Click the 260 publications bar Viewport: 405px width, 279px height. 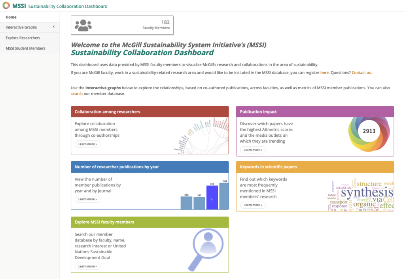[186, 202]
